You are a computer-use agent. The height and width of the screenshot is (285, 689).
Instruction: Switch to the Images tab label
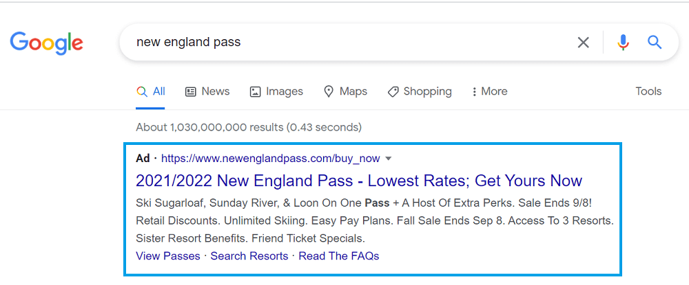(285, 91)
